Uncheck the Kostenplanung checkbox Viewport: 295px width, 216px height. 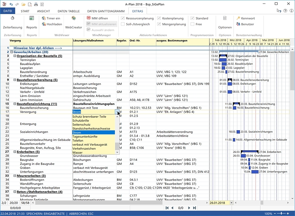159,18
